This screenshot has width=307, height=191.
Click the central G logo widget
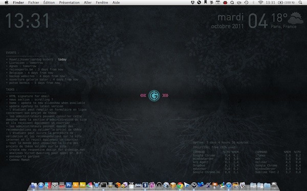[154, 96]
